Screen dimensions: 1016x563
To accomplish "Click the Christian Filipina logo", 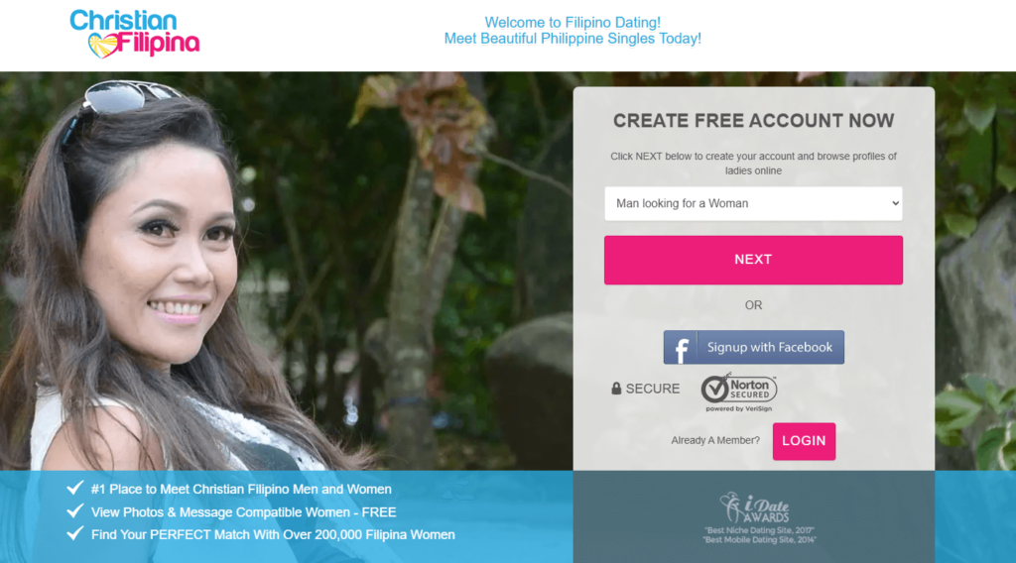I will [x=135, y=34].
